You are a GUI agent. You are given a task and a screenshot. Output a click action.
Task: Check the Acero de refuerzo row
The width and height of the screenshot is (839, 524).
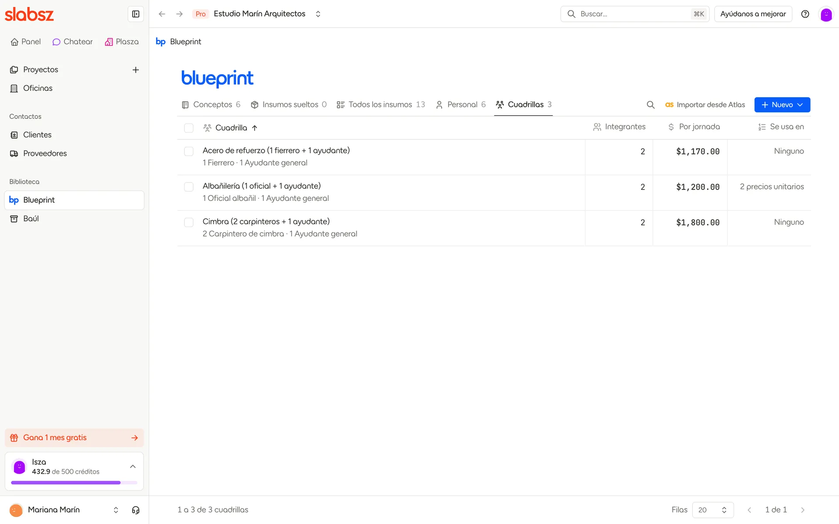[x=189, y=152]
